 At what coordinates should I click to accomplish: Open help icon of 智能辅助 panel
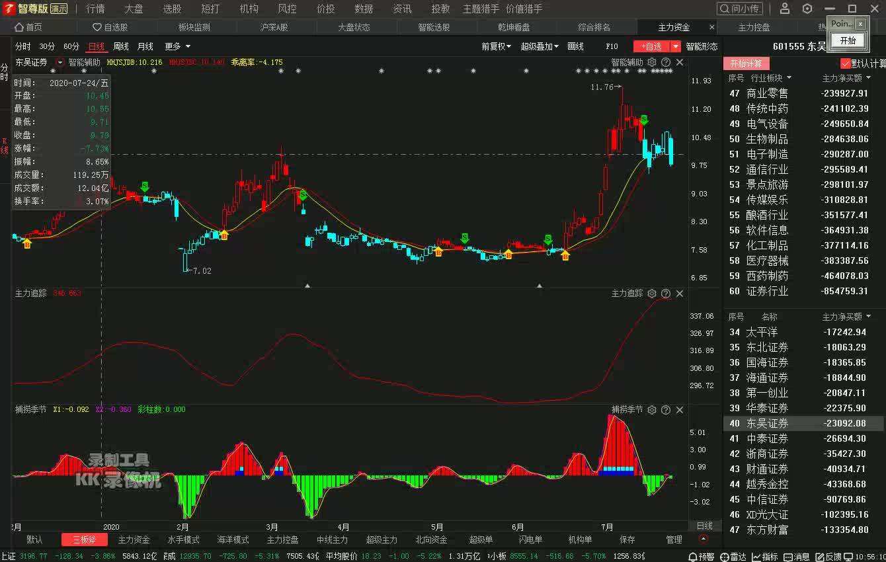[666, 62]
